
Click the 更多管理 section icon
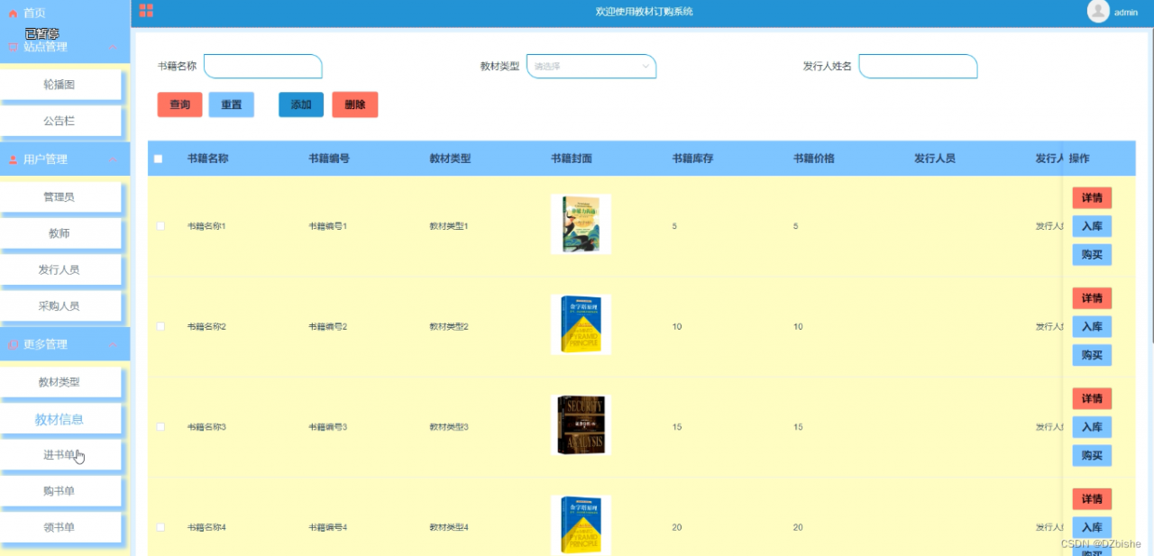coord(13,344)
